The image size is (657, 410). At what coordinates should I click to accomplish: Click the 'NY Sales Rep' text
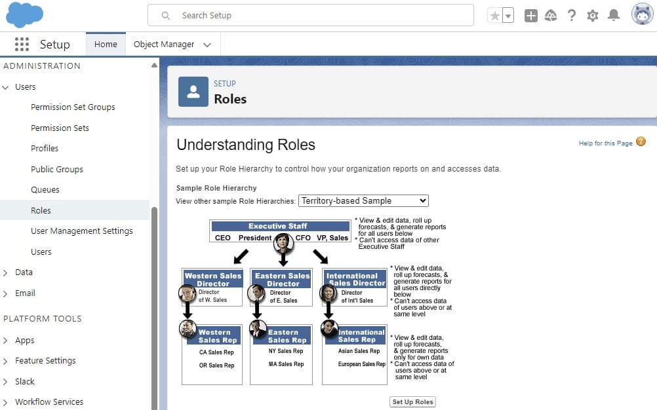(286, 351)
